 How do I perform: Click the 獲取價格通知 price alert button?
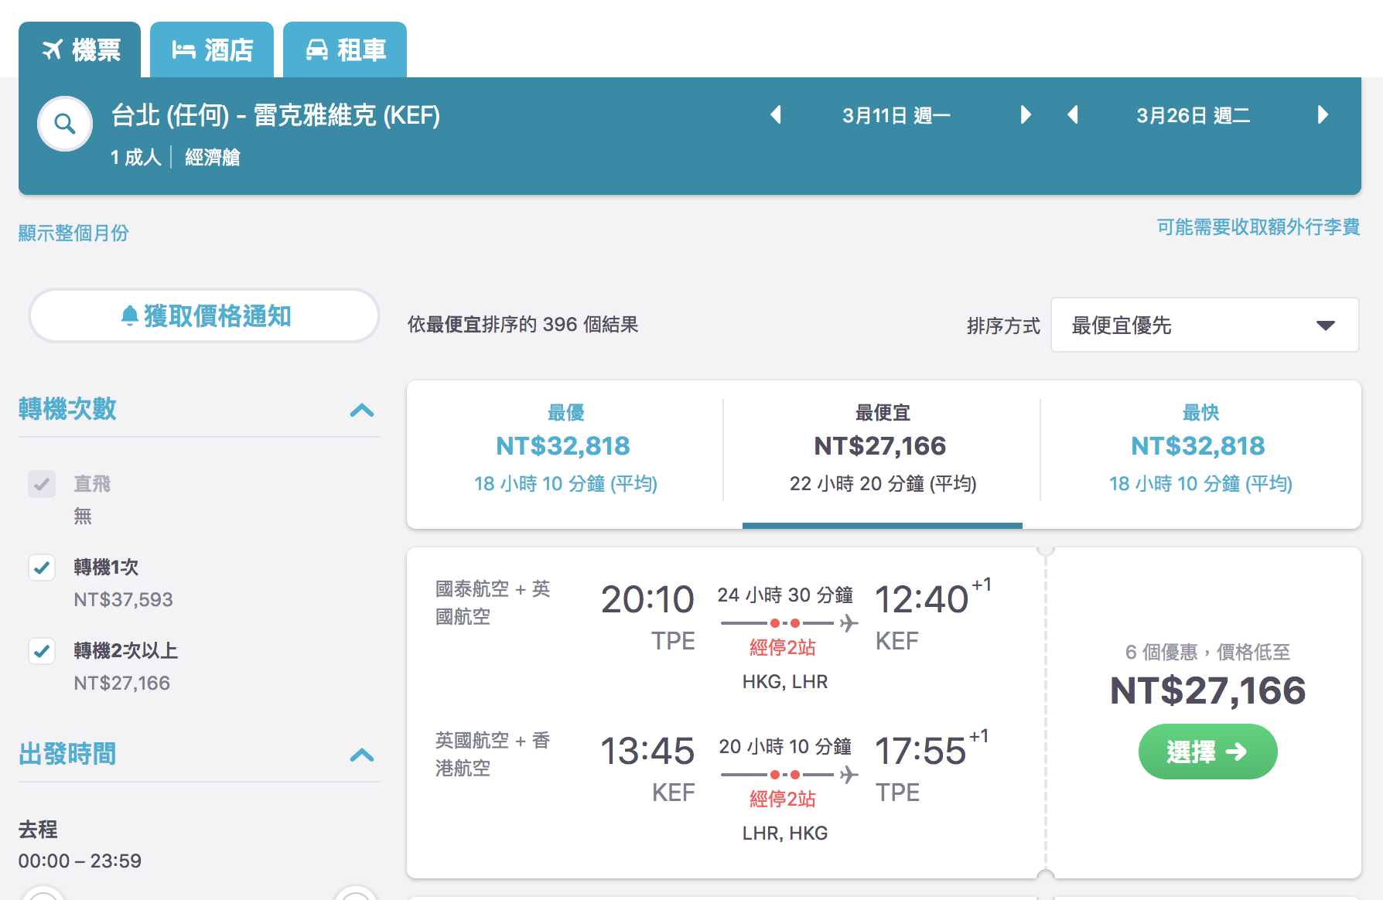[x=204, y=315]
